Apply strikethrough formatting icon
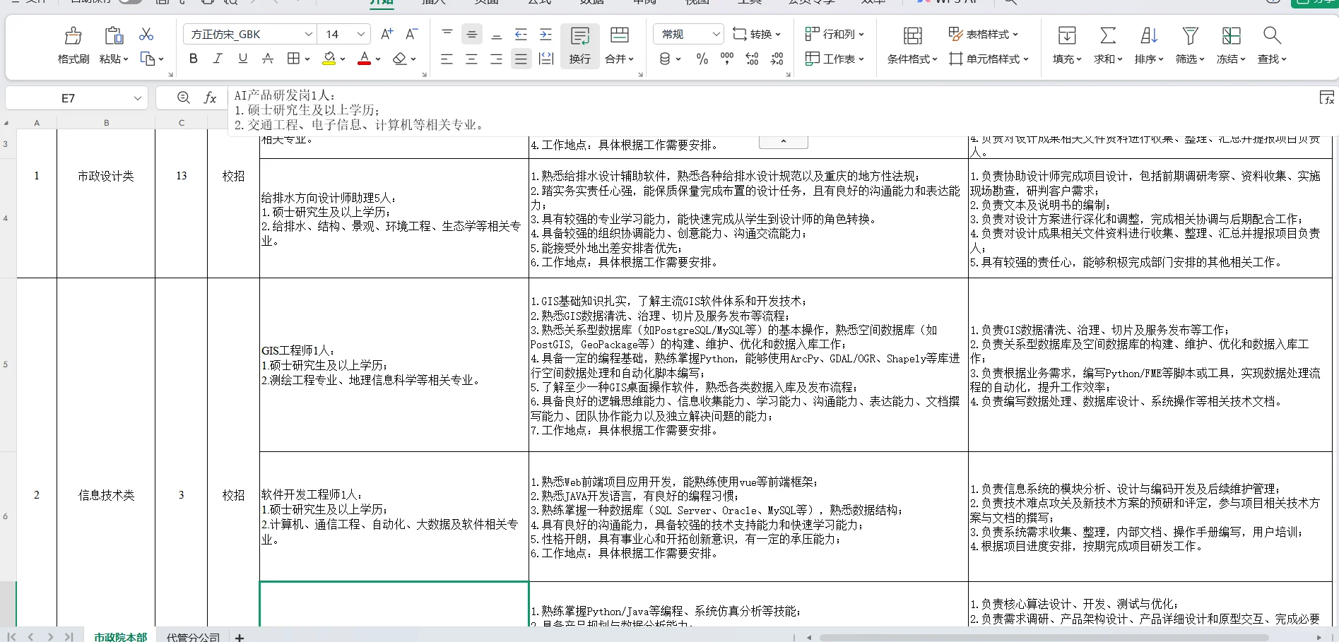 [x=268, y=59]
